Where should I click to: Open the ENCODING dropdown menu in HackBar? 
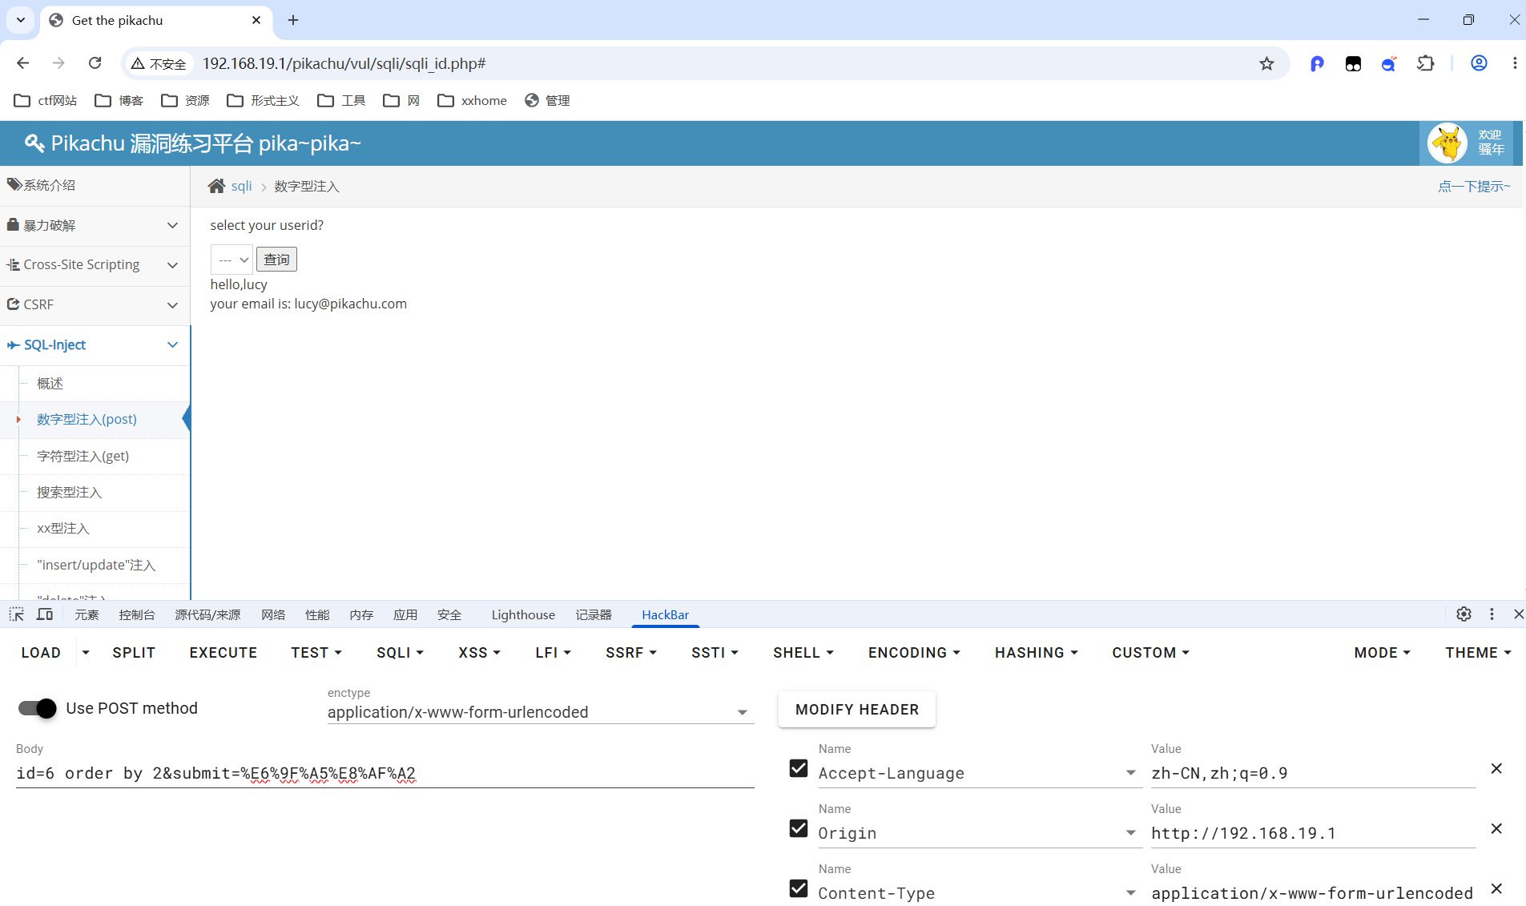click(914, 653)
